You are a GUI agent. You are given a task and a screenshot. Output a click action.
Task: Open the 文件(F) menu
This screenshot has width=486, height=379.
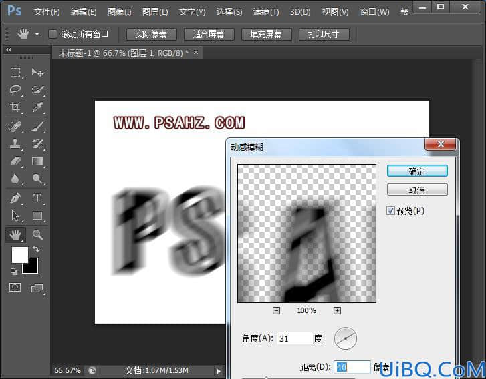coord(47,12)
